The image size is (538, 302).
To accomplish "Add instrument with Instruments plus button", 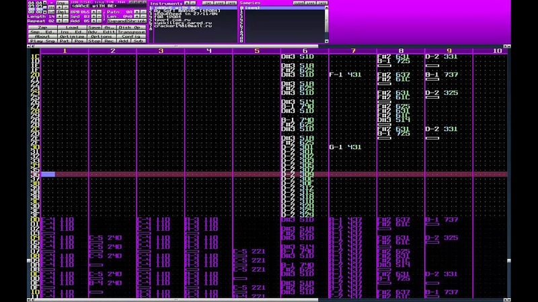I will click(187, 3).
